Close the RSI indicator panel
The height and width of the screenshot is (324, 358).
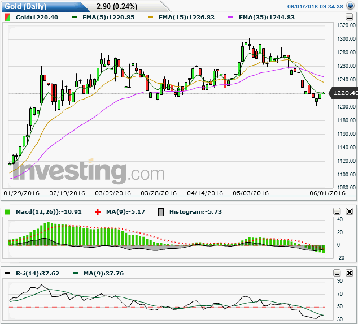pos(350,273)
